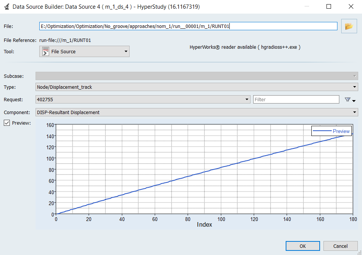This screenshot has height=255, width=362.
Task: Click into the File path field
Action: (188, 26)
